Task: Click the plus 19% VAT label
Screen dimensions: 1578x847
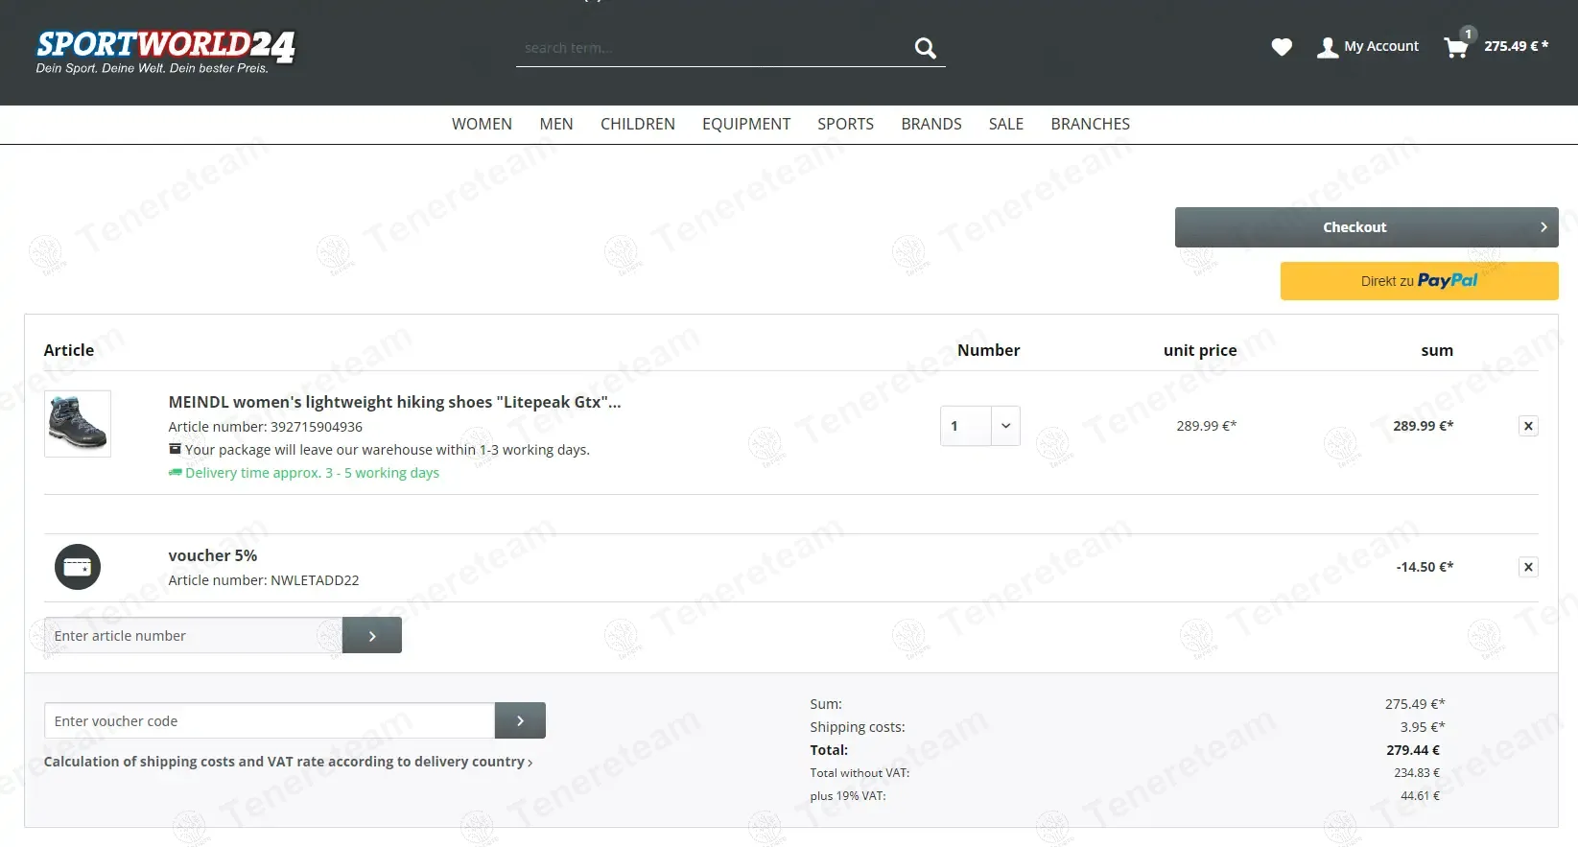Action: [848, 796]
